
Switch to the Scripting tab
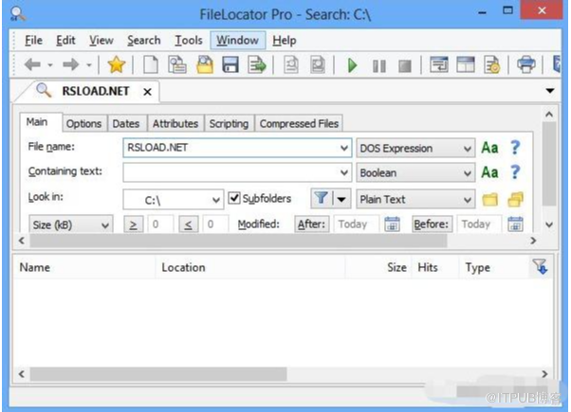[229, 124]
